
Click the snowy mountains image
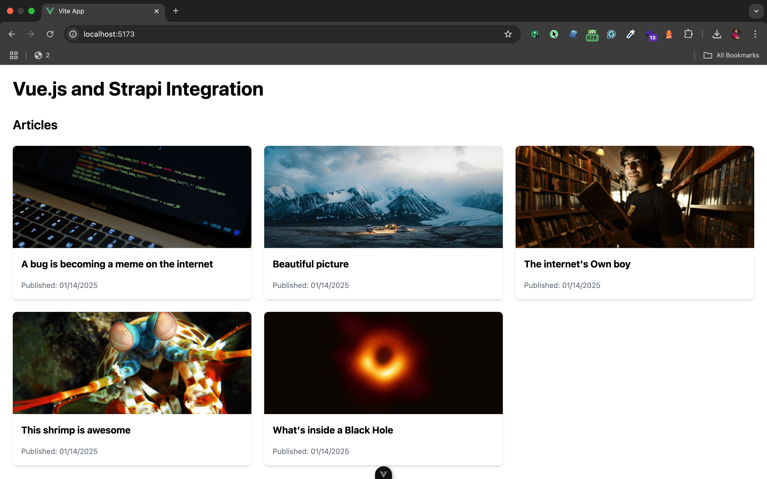coord(383,197)
